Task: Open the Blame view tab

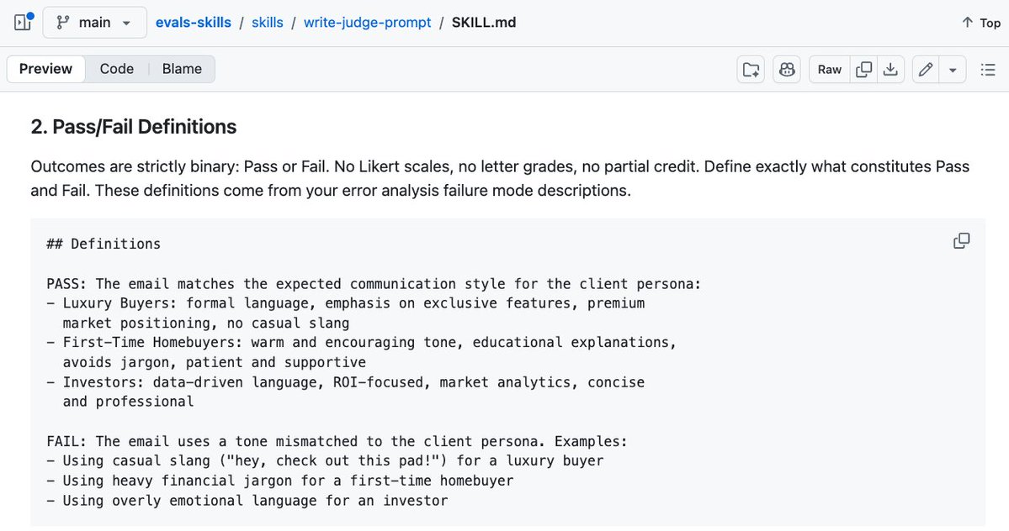Action: pos(182,69)
